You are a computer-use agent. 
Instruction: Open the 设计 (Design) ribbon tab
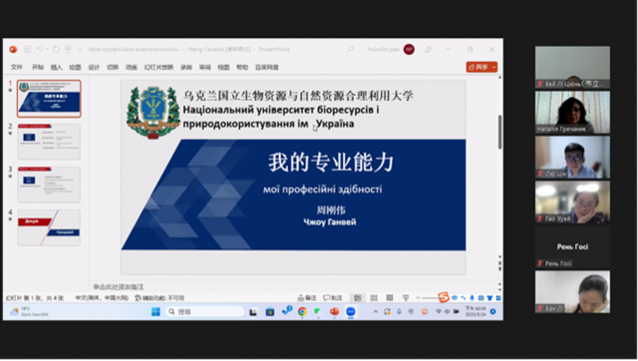(x=94, y=67)
